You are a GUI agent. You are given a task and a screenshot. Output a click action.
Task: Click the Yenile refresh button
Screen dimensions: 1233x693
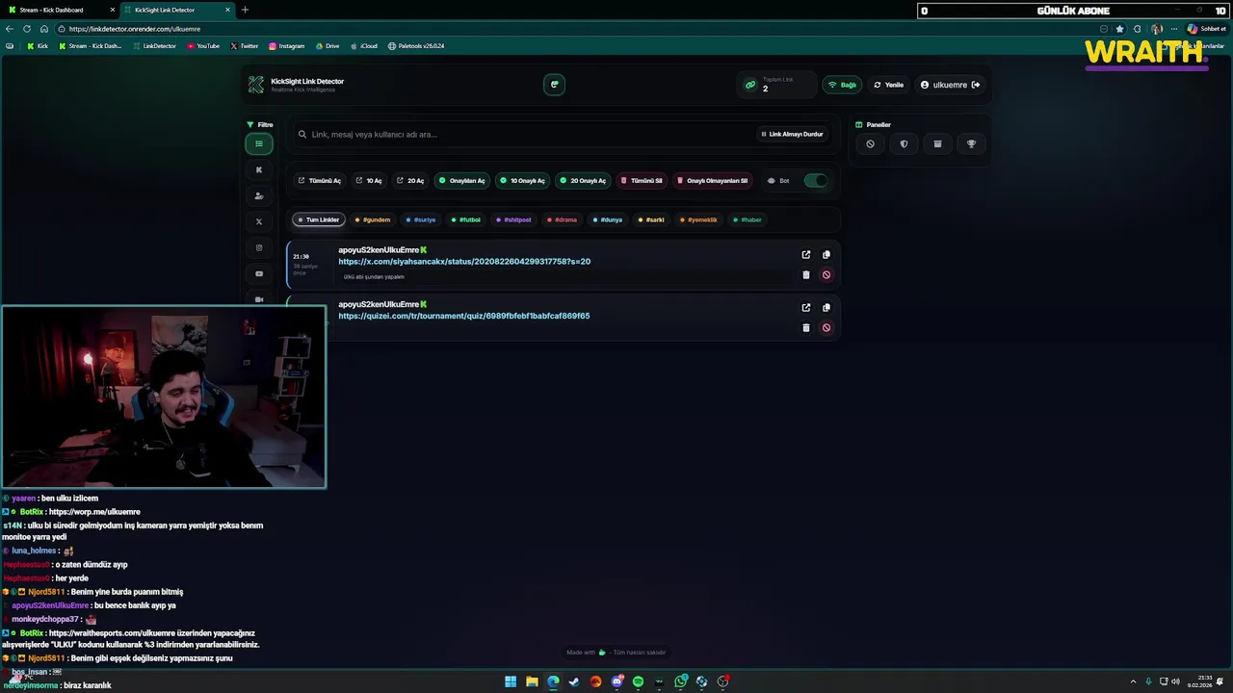coord(889,85)
